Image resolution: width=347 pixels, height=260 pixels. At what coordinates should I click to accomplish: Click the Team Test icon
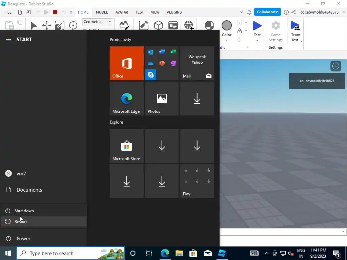(x=295, y=26)
